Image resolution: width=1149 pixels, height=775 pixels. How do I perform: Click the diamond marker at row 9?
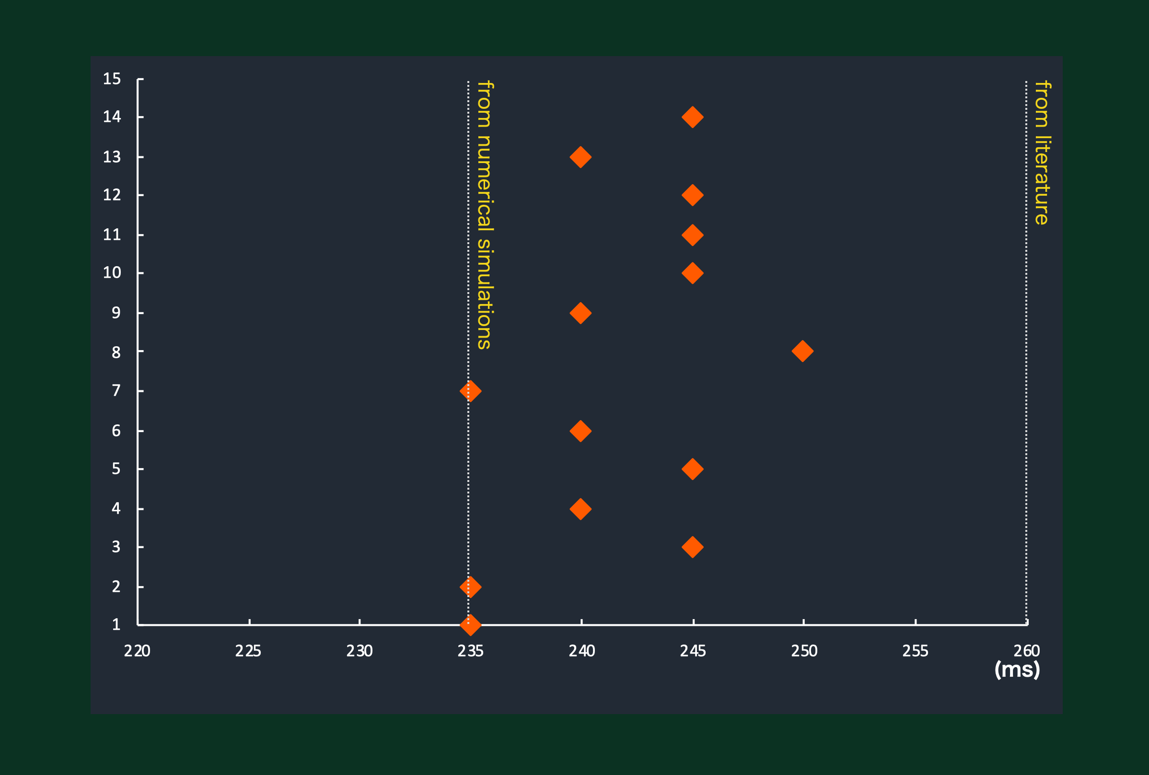click(x=580, y=313)
